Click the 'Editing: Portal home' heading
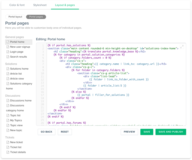 point(50,39)
